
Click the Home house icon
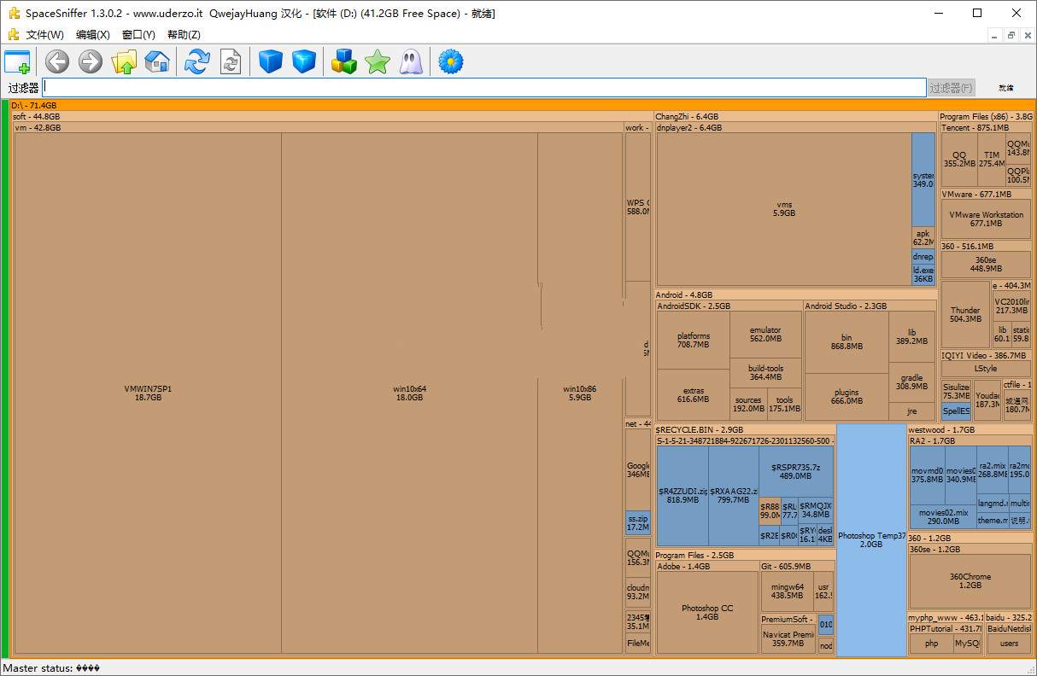[x=157, y=61]
